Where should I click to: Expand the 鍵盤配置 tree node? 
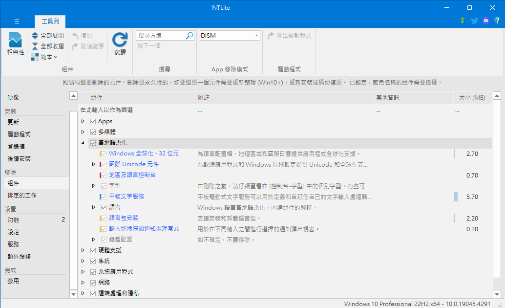tap(93, 240)
